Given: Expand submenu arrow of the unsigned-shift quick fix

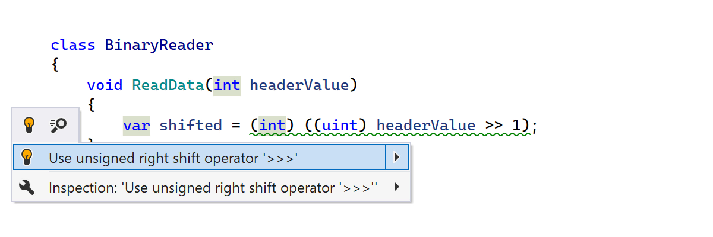Looking at the screenshot, I should click(x=397, y=157).
